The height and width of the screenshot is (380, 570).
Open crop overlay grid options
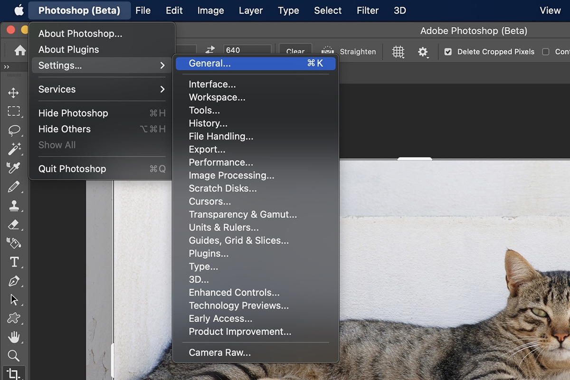coord(398,52)
